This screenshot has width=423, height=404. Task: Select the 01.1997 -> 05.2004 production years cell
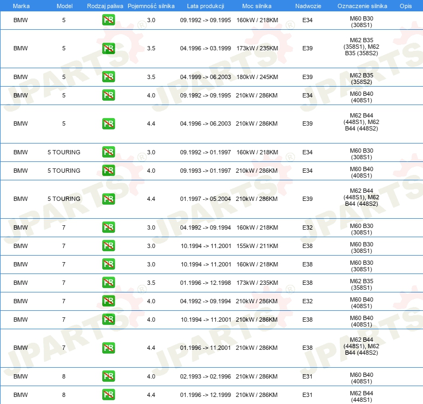click(206, 199)
